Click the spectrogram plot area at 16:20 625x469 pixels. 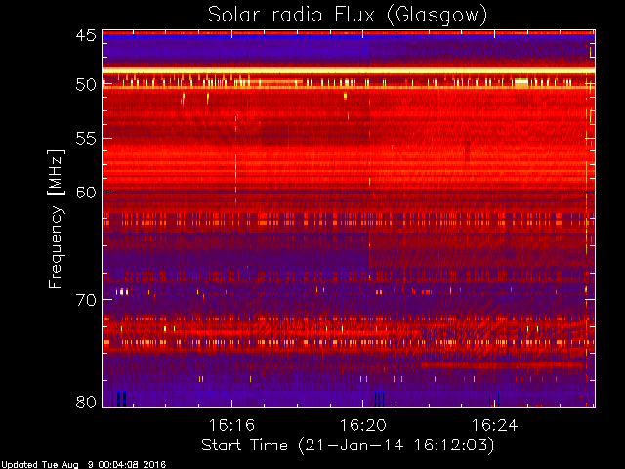pos(362,219)
